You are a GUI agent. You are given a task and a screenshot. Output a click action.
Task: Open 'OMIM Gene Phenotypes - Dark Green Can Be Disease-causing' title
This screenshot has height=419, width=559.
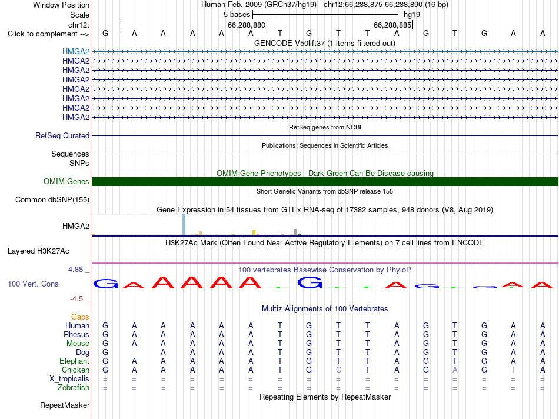[325, 173]
